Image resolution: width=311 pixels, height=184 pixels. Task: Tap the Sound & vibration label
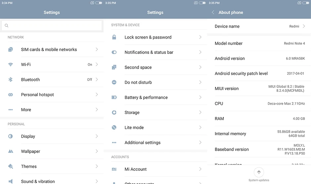tap(38, 181)
